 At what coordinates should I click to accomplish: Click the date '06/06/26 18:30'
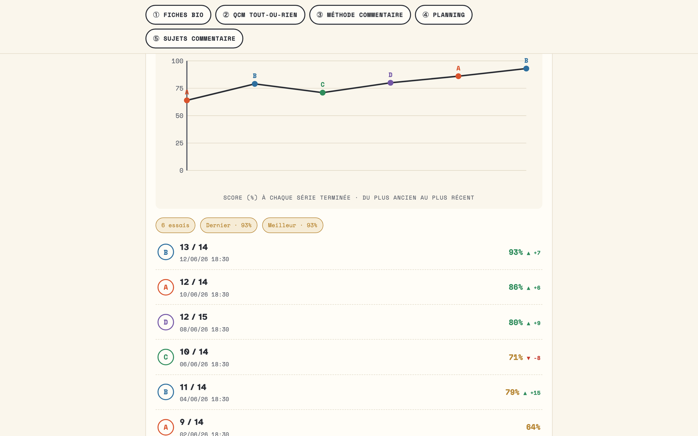click(x=204, y=364)
